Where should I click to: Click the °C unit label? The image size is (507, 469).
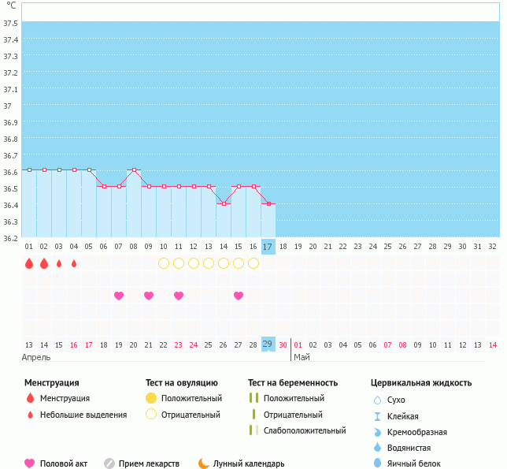[x=11, y=6]
